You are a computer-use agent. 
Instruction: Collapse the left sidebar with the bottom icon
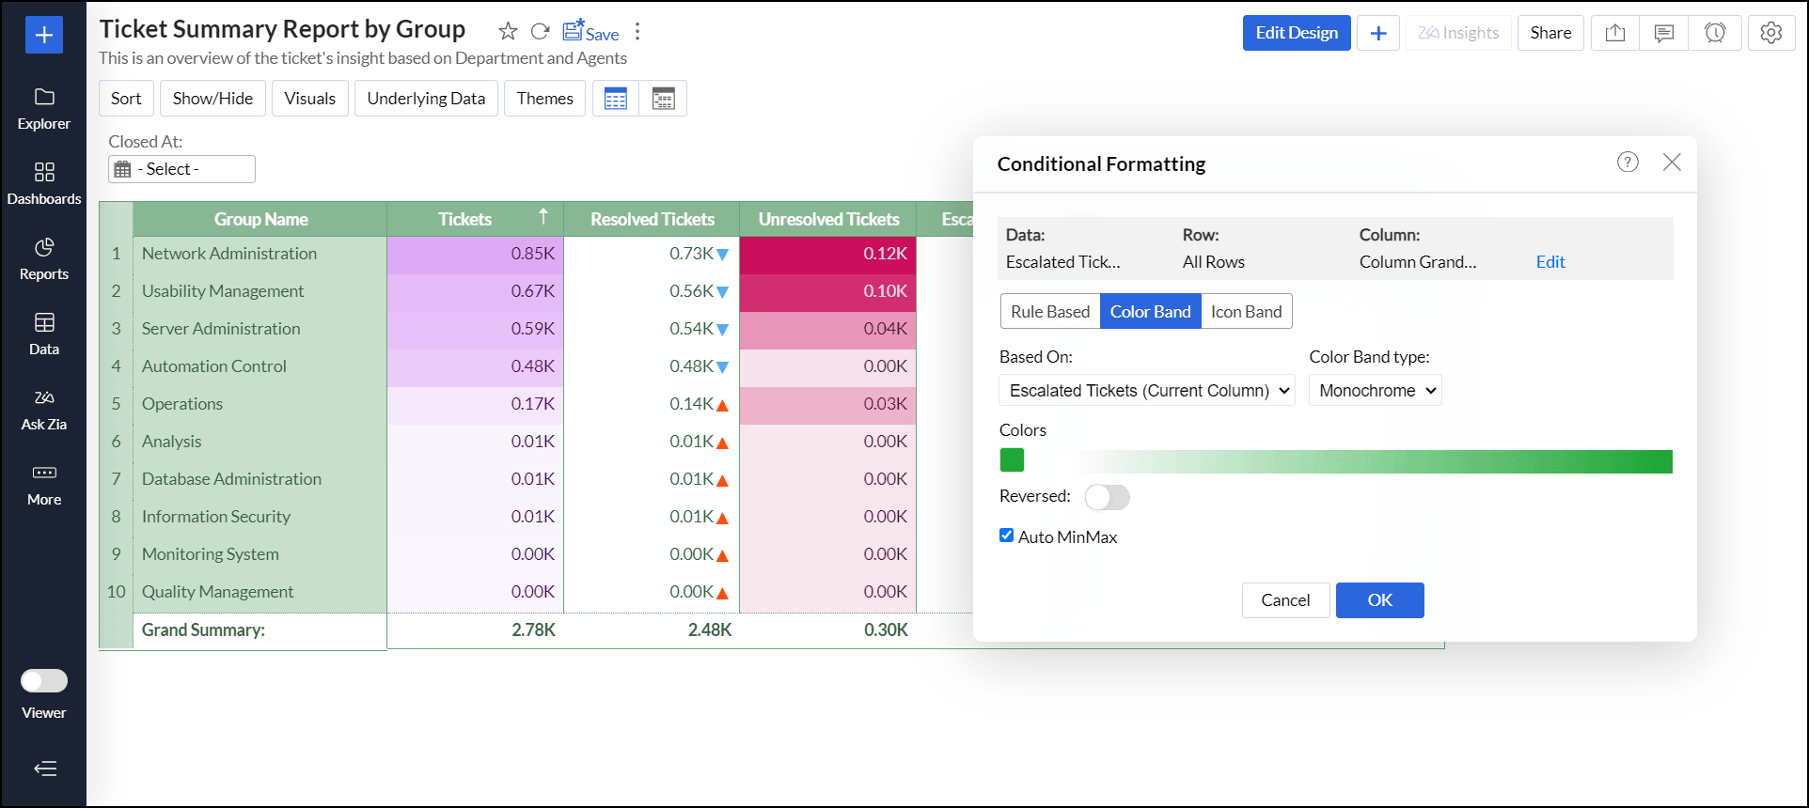point(45,769)
